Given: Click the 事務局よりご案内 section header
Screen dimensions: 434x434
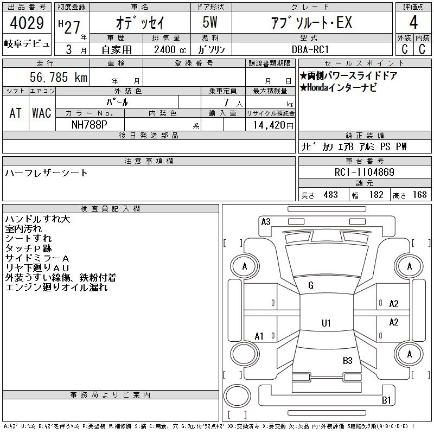Looking at the screenshot, I should [x=111, y=395].
